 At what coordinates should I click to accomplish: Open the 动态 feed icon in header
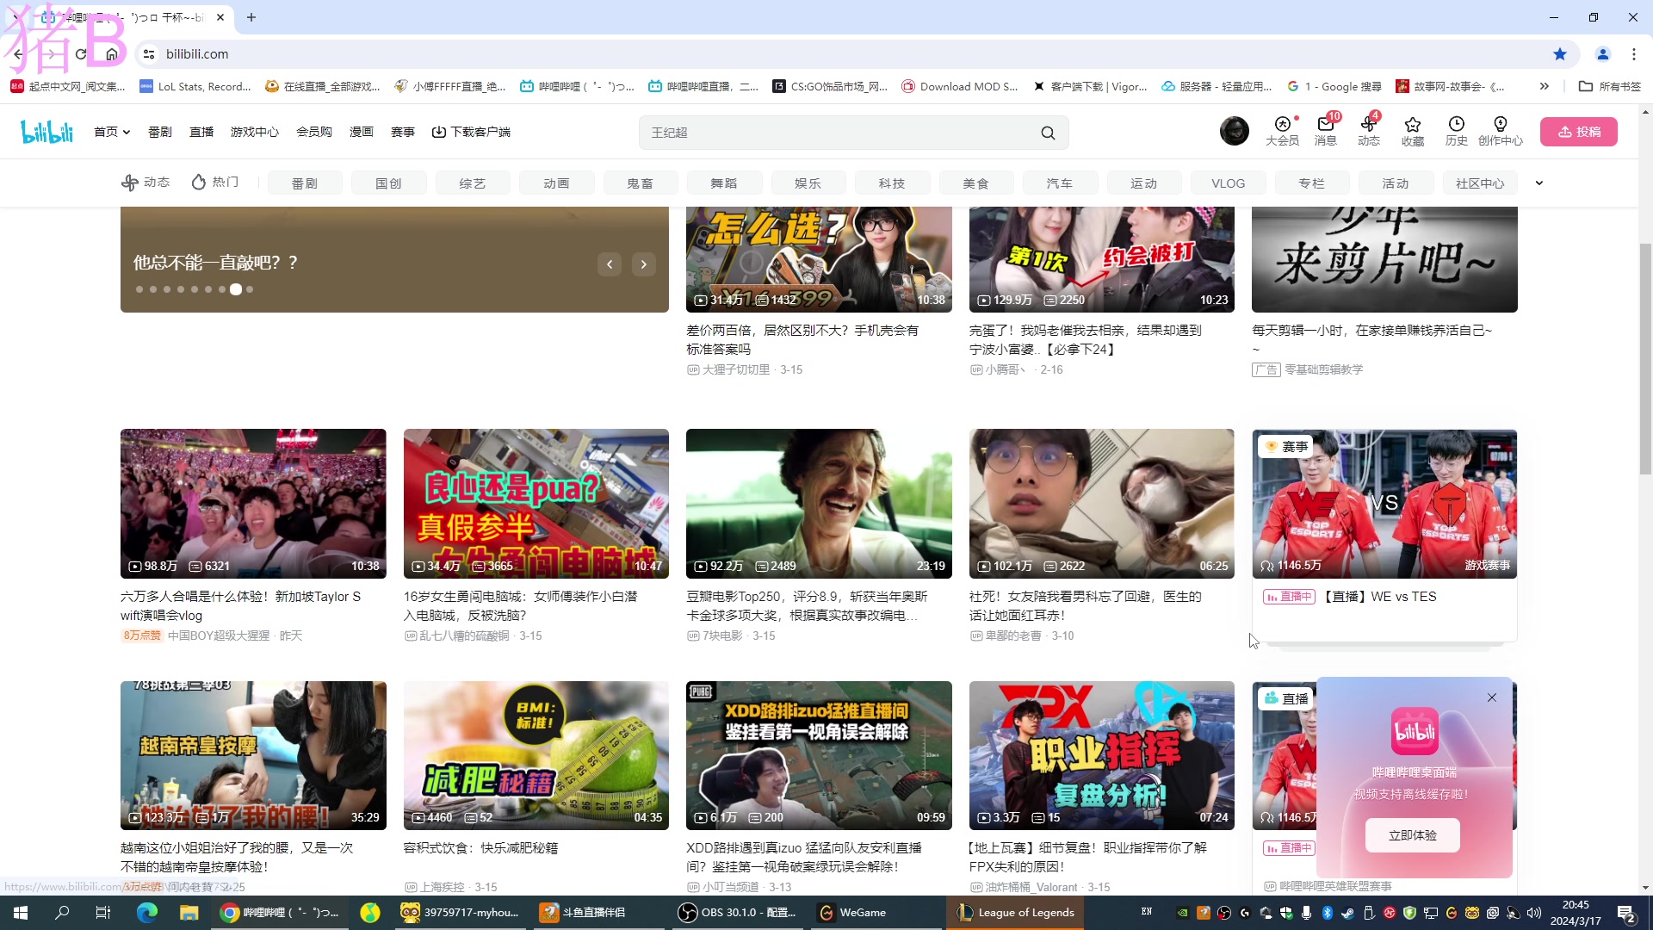1369,131
